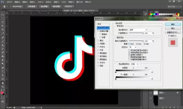Open the 编辑(E) menu
This screenshot has width=183, height=109.
point(17,2)
